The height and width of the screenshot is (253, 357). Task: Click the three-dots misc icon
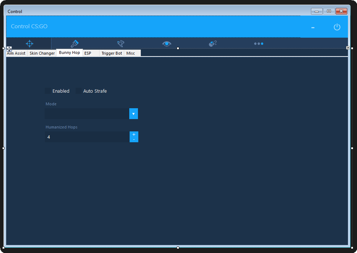click(x=259, y=43)
